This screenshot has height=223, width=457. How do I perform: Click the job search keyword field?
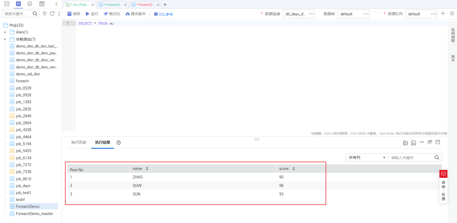coord(17,14)
